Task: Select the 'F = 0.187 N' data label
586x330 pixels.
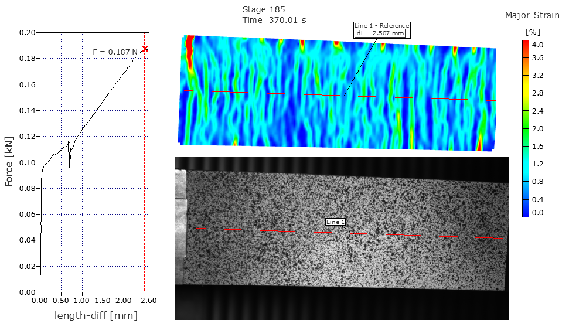Action: [115, 52]
